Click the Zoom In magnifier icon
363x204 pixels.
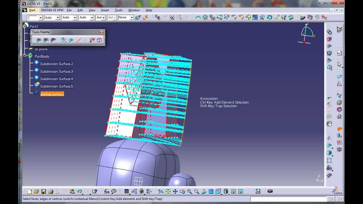[x=189, y=192]
